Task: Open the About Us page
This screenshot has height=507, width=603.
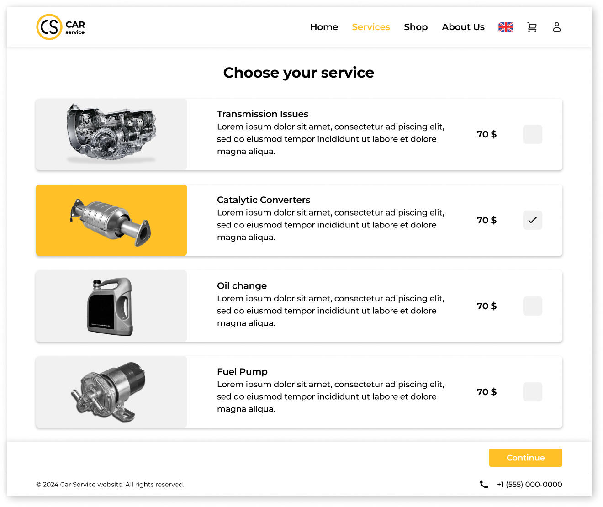Action: [463, 27]
